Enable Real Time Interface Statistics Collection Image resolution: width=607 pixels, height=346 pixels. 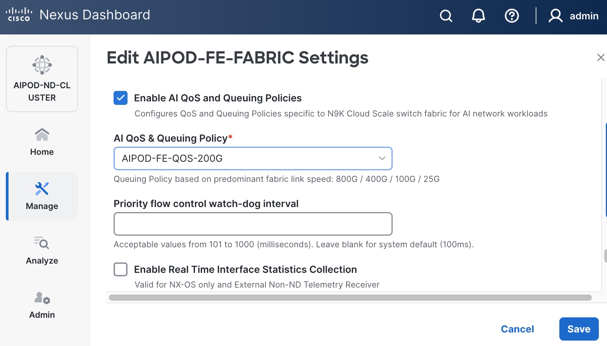click(x=121, y=269)
